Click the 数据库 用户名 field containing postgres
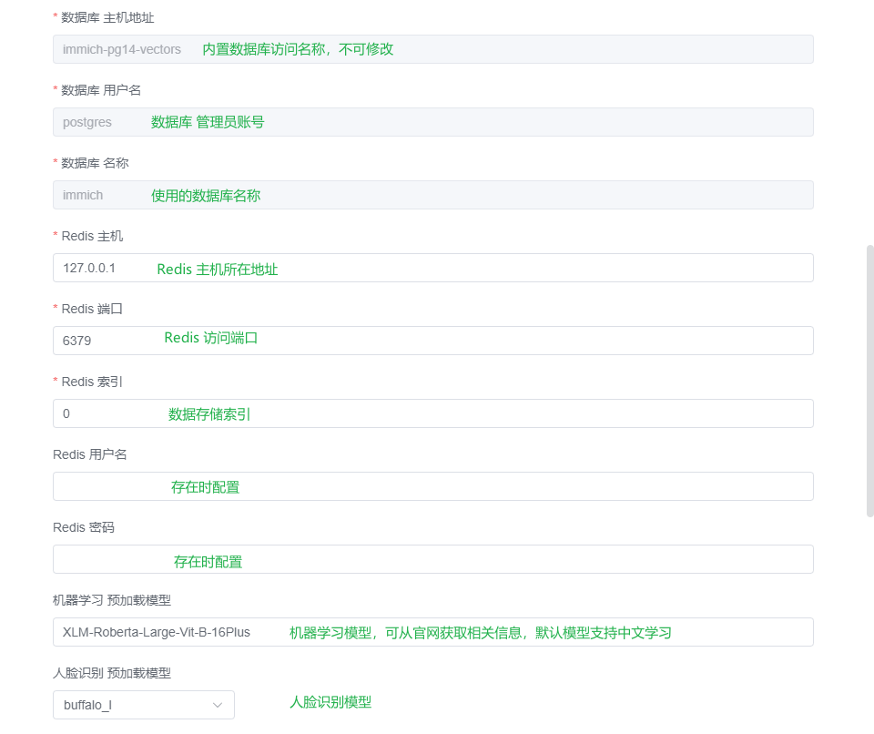This screenshot has height=734, width=874. [x=432, y=122]
